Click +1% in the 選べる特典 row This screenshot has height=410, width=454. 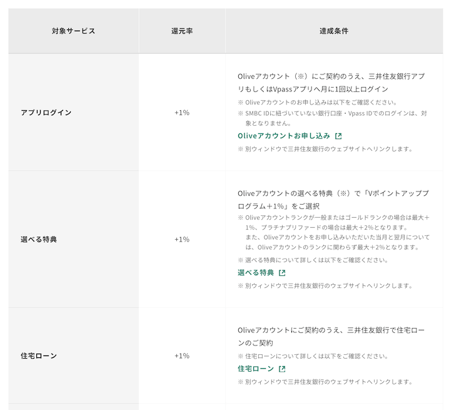click(x=182, y=240)
